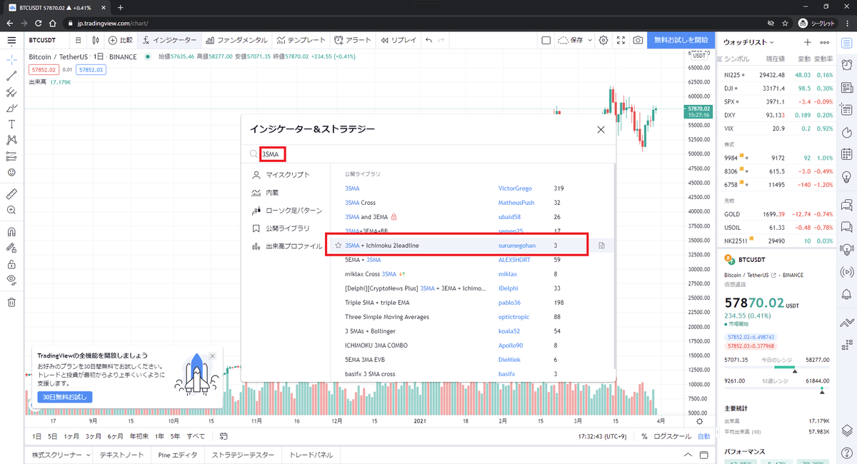Open the document icon on 3SMA + Ichimoku row

[x=601, y=246]
